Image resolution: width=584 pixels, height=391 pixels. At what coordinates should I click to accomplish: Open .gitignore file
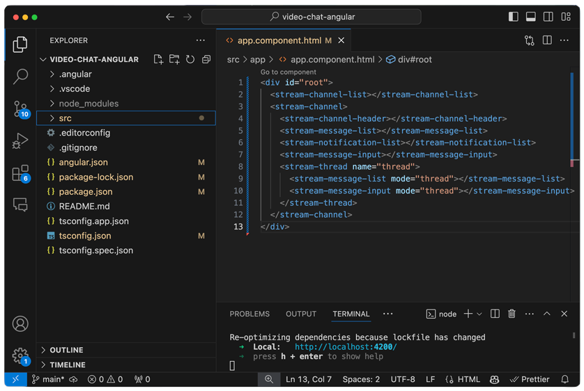pyautogui.click(x=126, y=148)
